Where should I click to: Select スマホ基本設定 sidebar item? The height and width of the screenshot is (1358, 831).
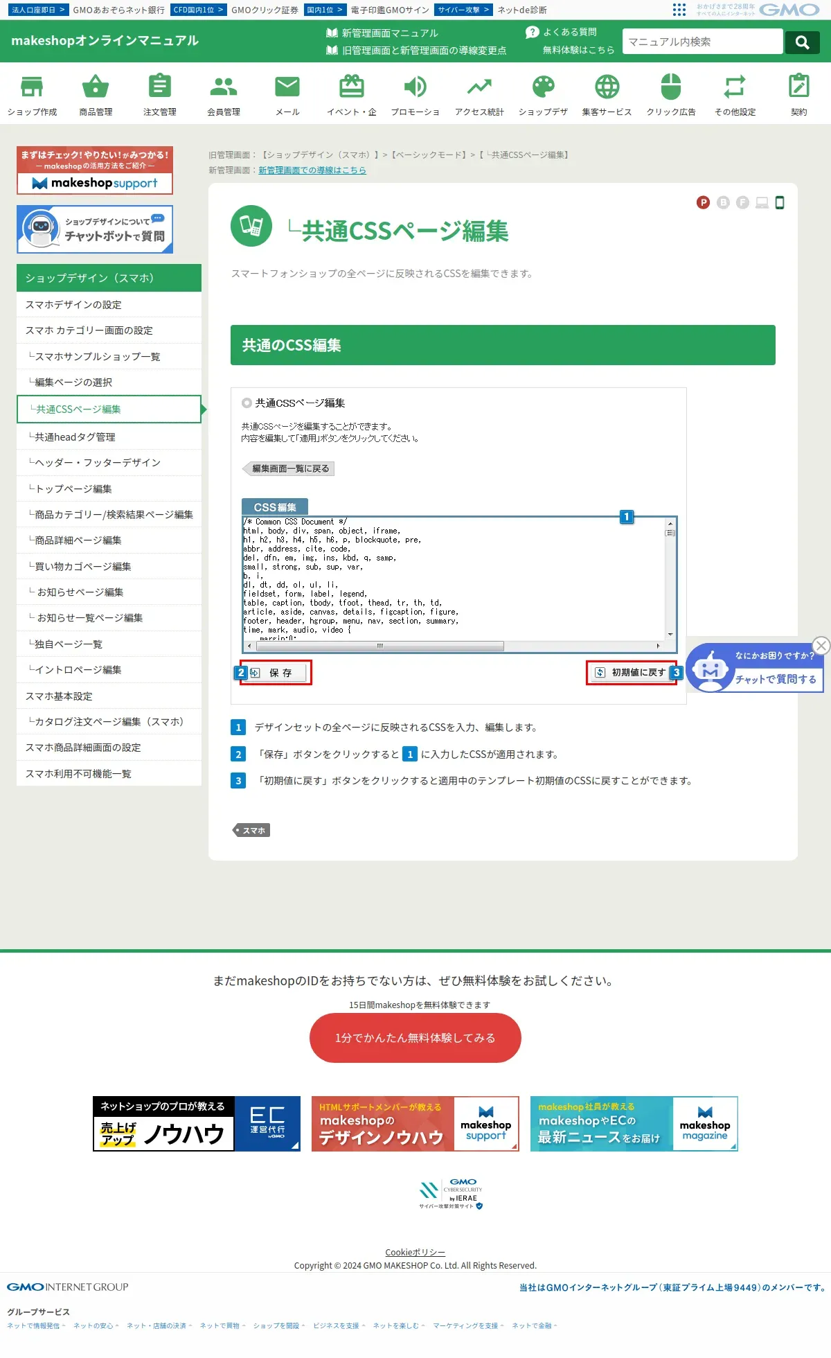109,696
